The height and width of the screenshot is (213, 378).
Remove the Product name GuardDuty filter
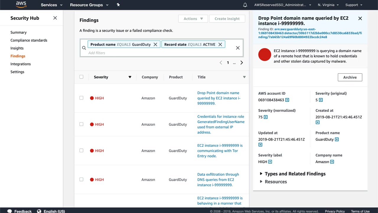[155, 44]
